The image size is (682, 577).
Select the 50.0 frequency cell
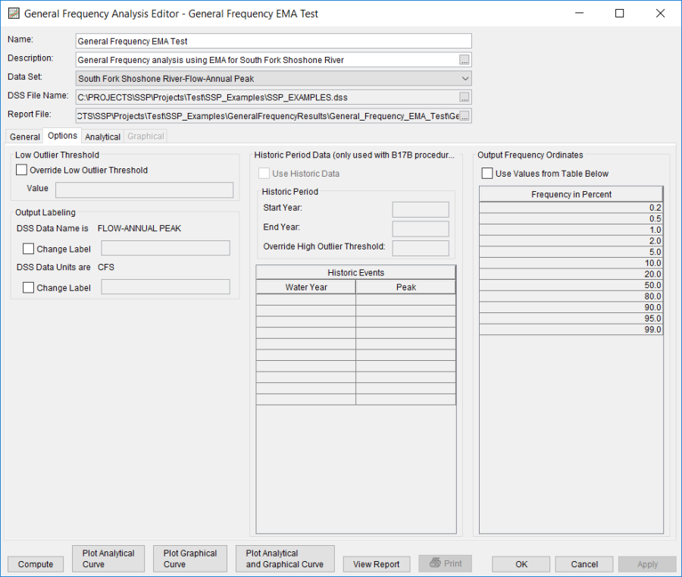tap(571, 285)
